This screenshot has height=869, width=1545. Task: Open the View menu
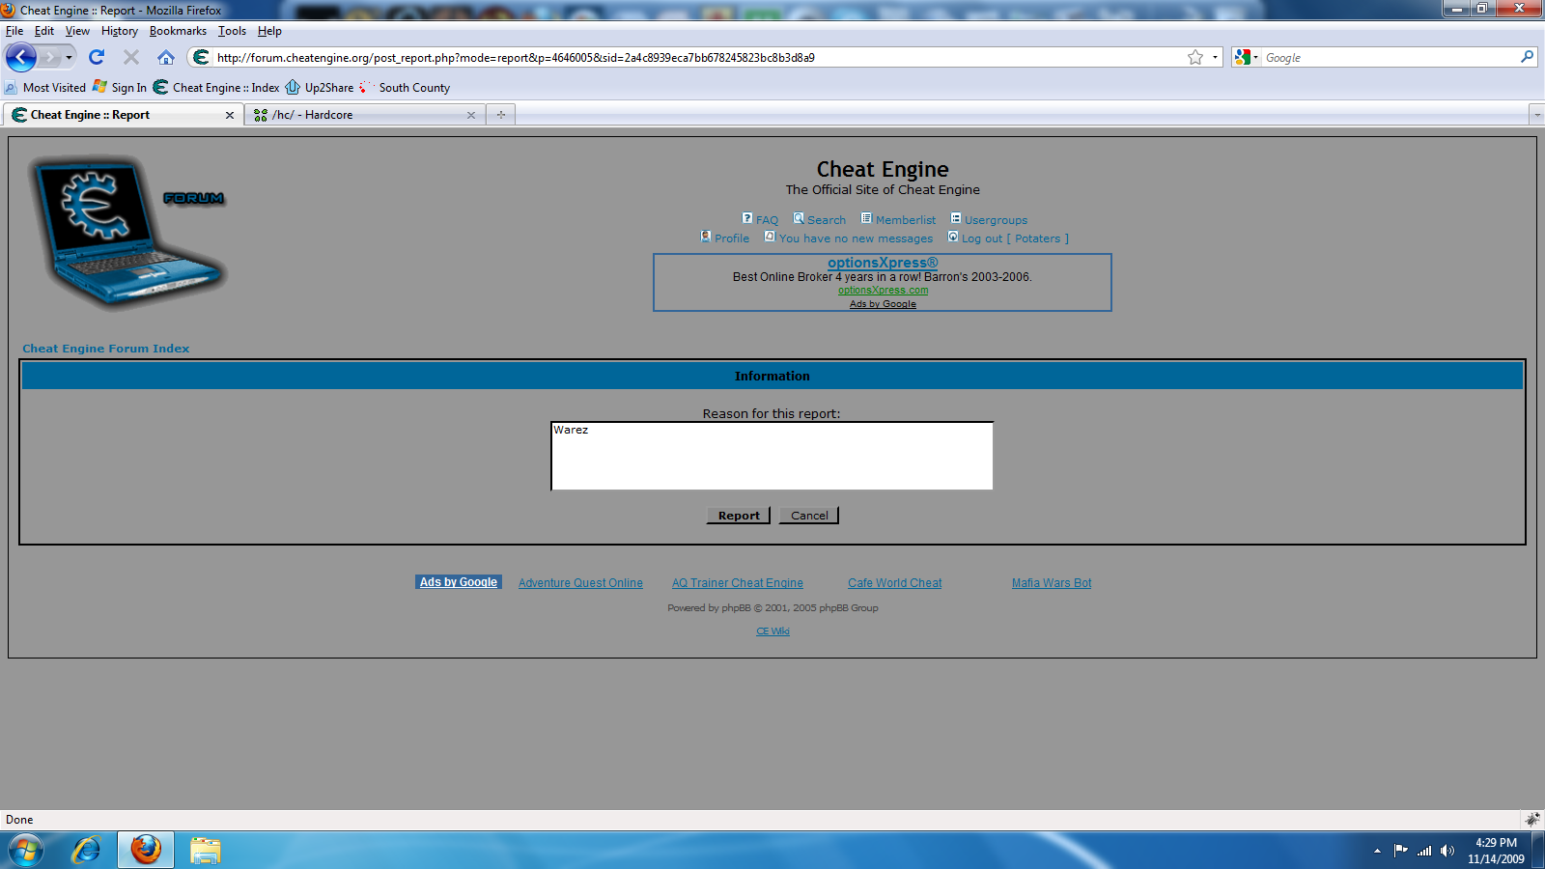pos(77,31)
